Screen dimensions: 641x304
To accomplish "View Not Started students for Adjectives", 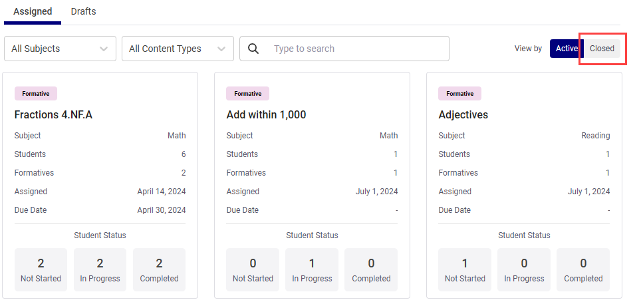I will [465, 269].
